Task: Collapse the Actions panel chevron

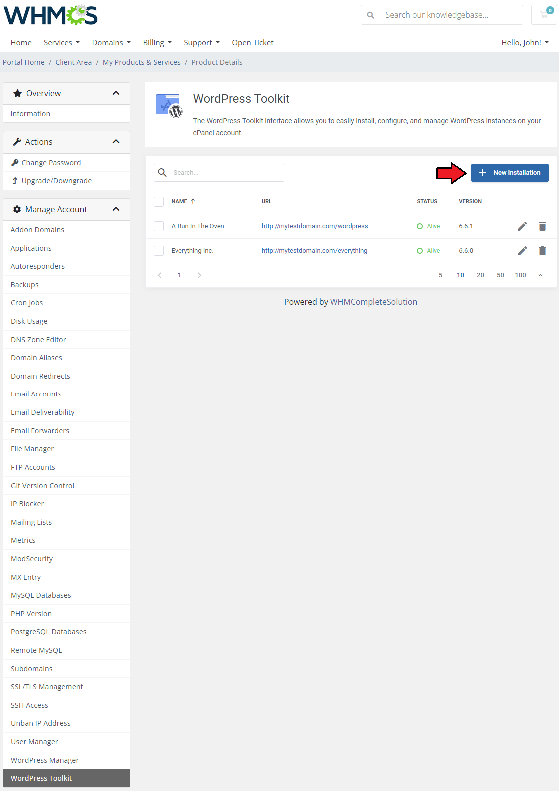Action: click(116, 142)
